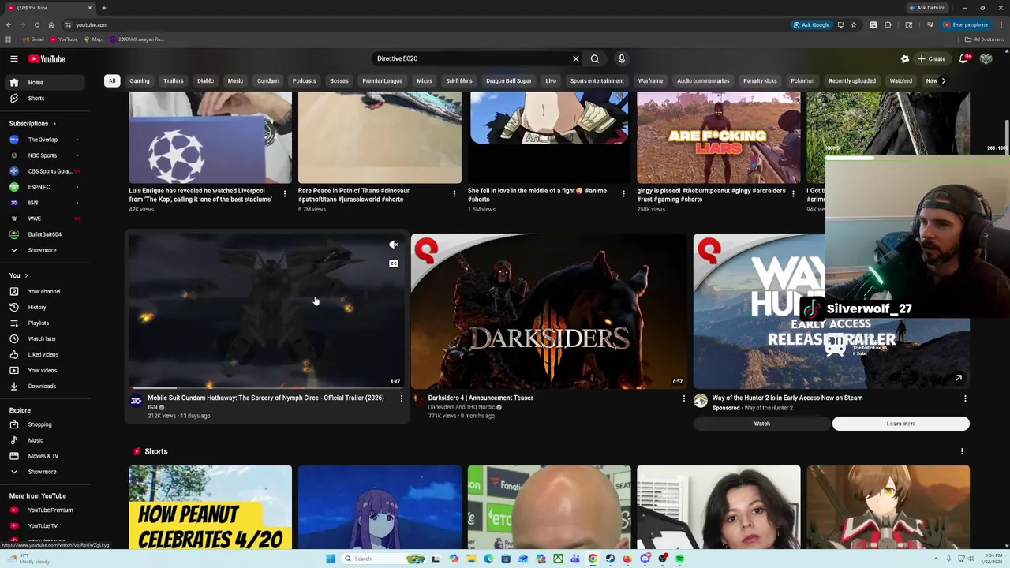Open the You section chevron

26,275
